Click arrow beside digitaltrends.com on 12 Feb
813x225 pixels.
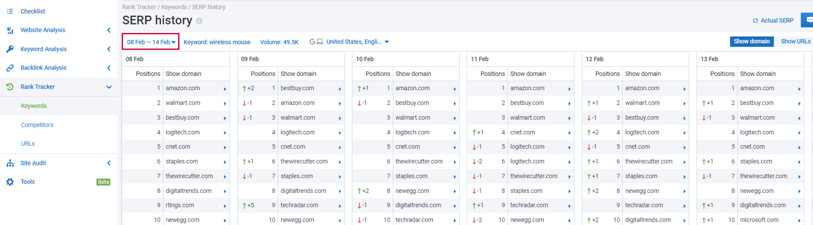[684, 221]
